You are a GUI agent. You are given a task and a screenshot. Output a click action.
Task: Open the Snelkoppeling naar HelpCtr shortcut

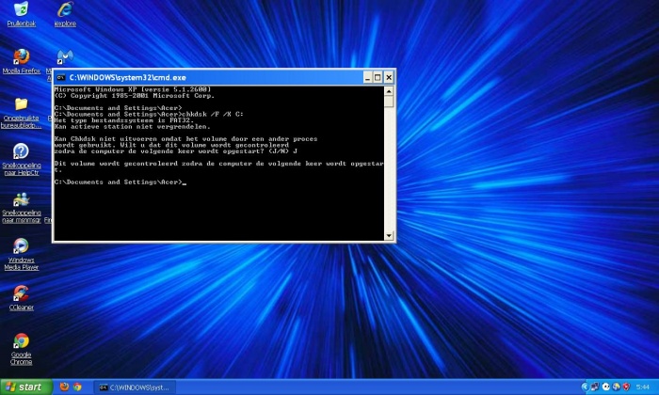(x=21, y=160)
